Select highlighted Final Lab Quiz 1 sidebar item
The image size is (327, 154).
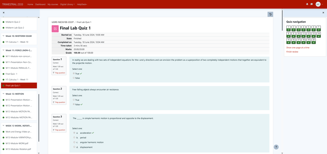(19, 86)
